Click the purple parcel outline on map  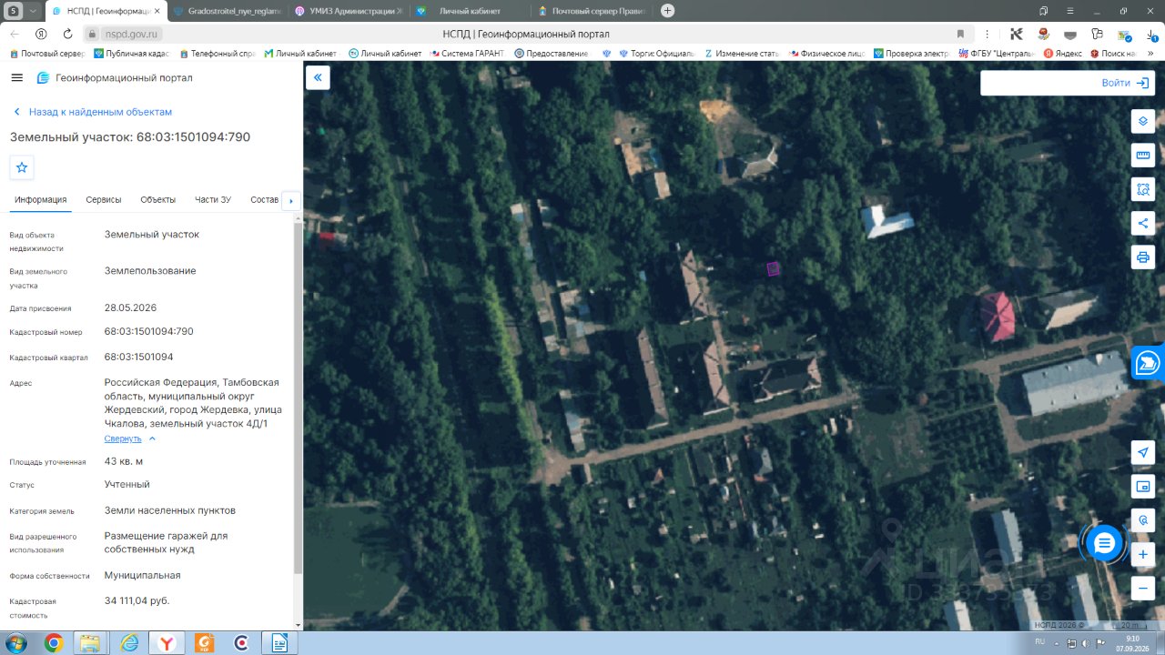tap(773, 268)
